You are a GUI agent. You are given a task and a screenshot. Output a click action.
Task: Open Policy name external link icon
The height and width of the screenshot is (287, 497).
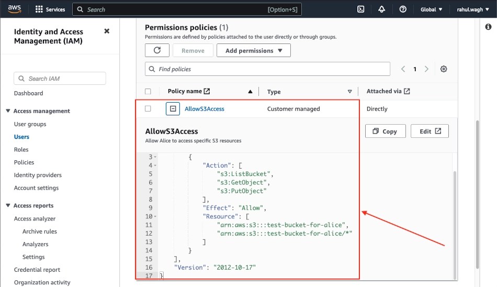pos(207,91)
